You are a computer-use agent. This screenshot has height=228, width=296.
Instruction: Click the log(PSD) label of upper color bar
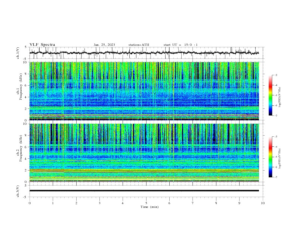[x=280, y=97]
